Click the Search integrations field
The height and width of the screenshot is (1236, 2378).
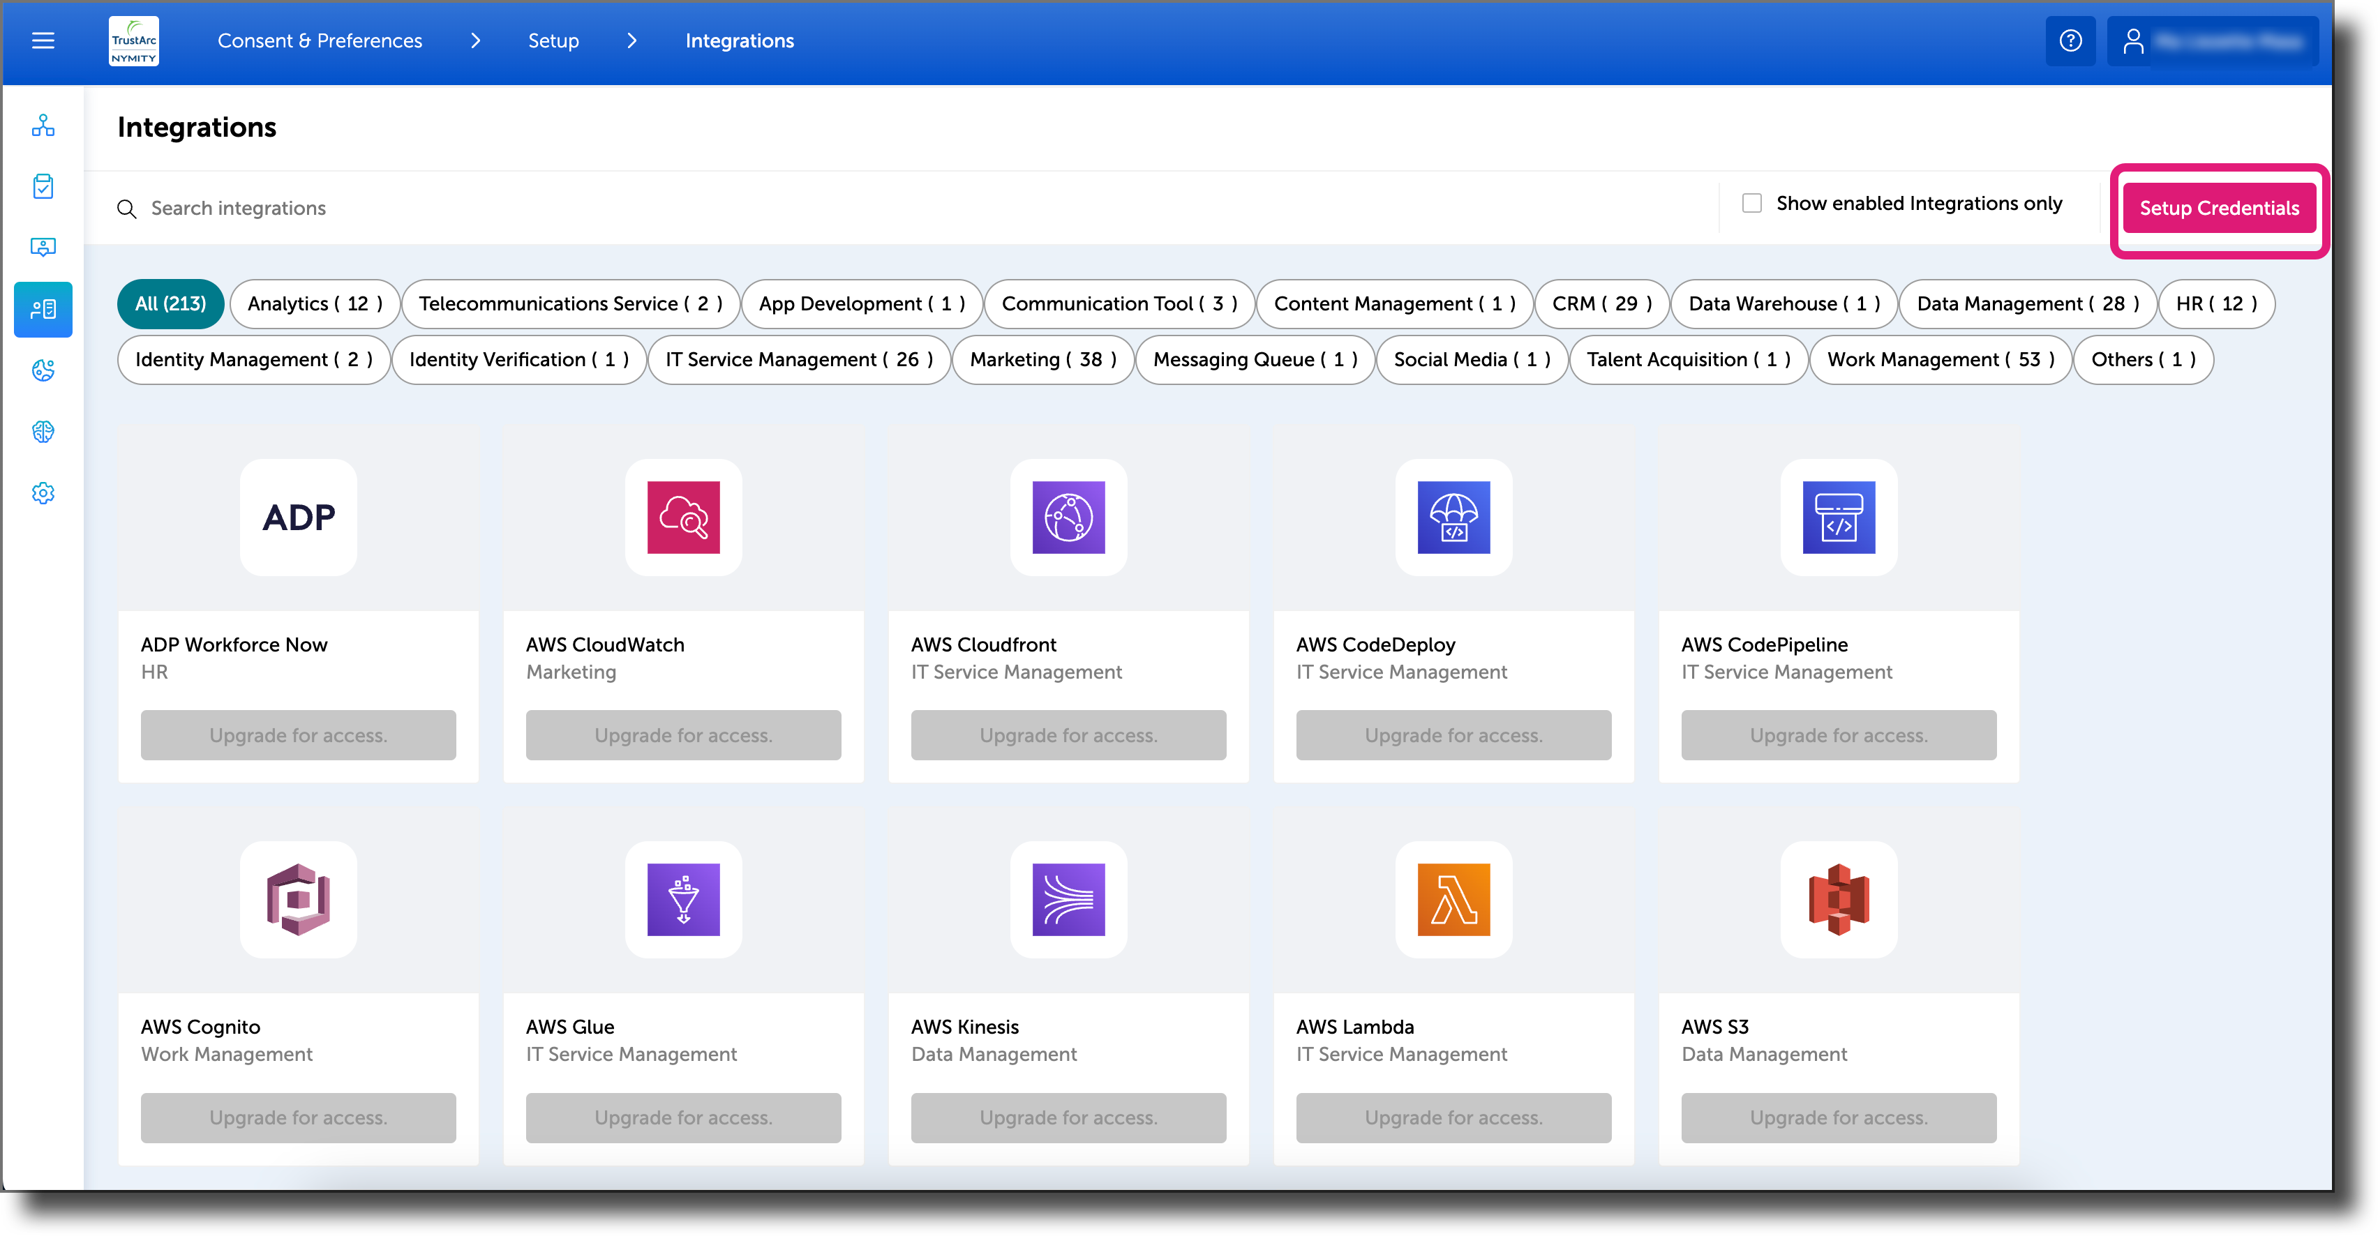click(238, 206)
